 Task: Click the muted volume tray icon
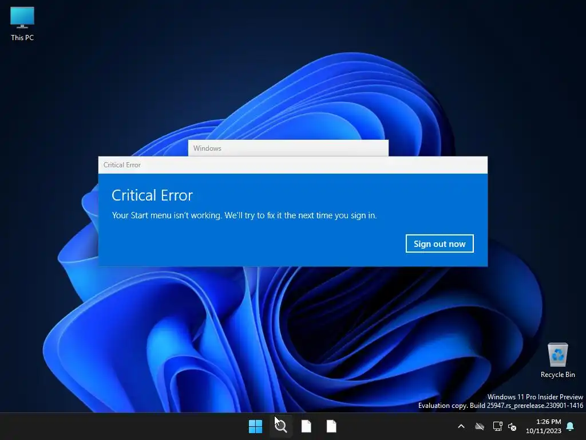click(512, 426)
